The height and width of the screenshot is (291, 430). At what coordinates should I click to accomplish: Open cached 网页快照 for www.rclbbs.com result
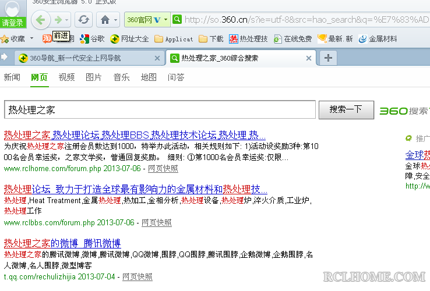(x=157, y=222)
